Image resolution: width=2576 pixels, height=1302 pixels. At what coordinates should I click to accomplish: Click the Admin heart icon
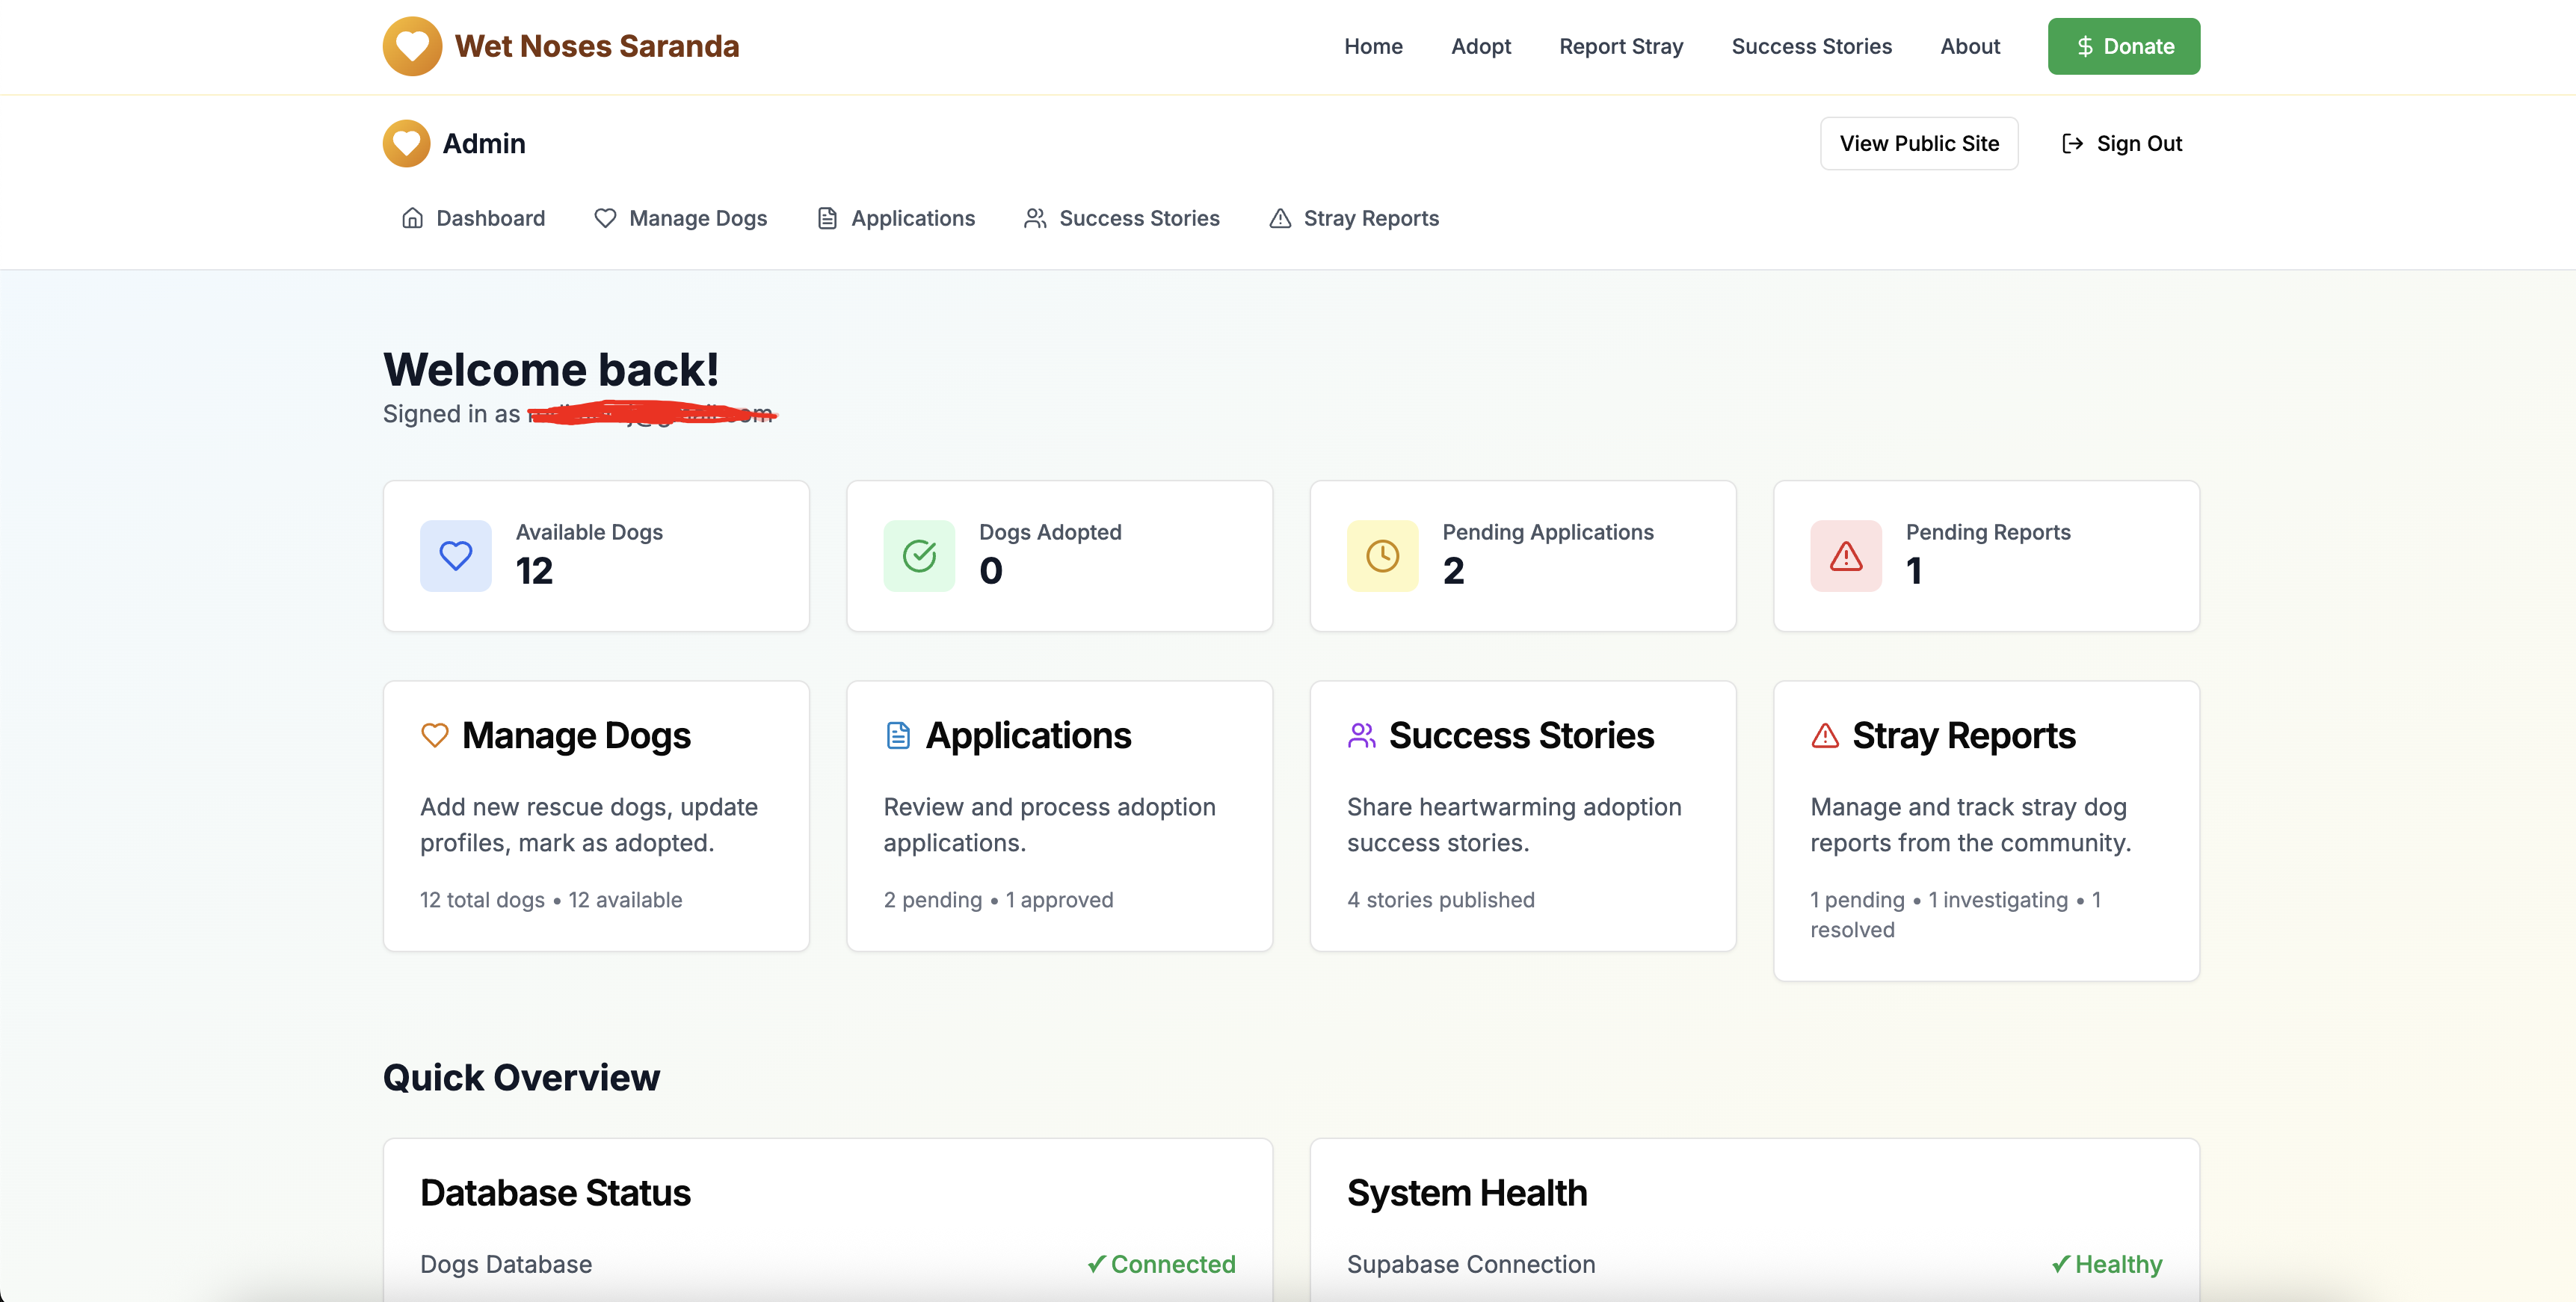406,143
